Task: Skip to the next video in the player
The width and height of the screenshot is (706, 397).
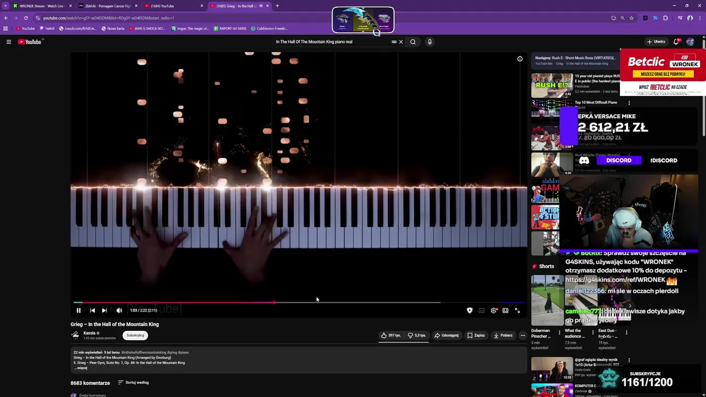Action: point(104,310)
